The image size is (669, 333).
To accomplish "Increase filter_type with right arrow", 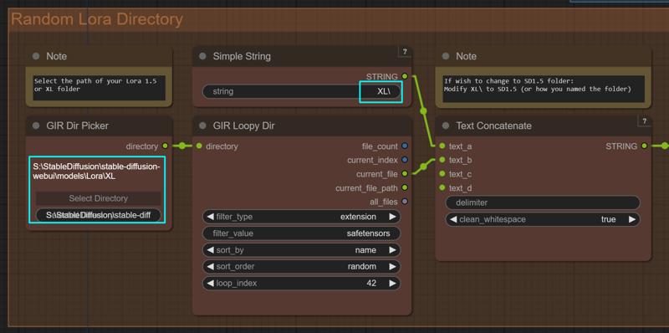I will coord(392,217).
